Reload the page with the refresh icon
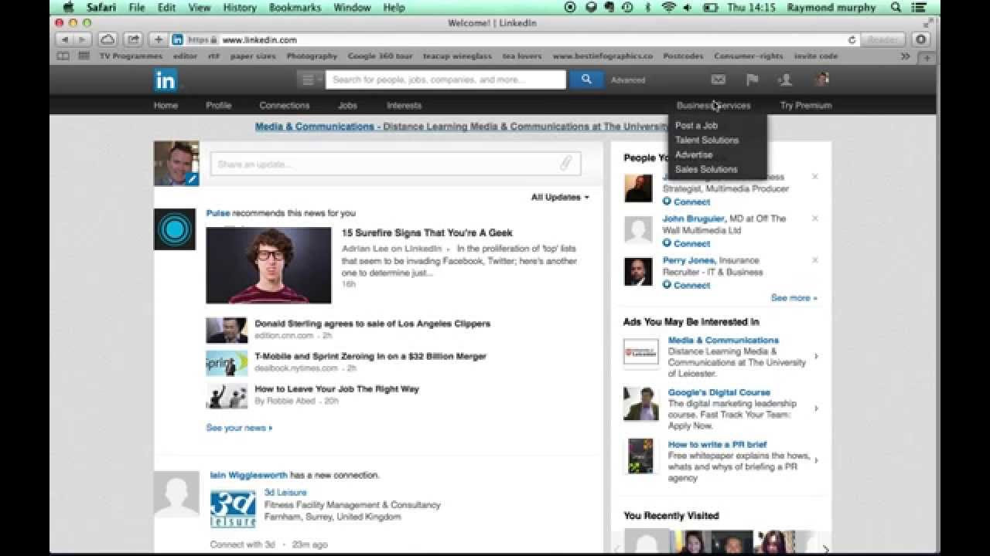The height and width of the screenshot is (556, 990). pos(852,39)
